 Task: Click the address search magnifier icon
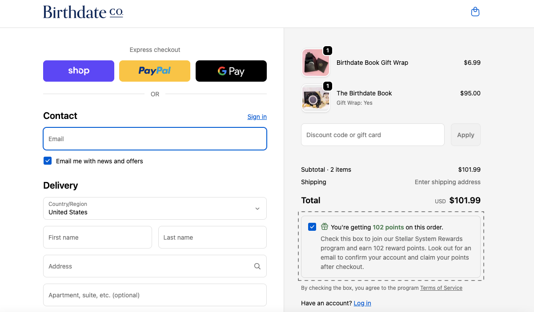point(257,266)
